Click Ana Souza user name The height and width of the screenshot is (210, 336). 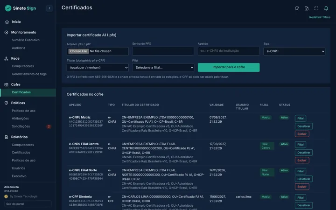[11, 187]
